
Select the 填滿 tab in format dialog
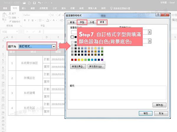[x=102, y=22]
